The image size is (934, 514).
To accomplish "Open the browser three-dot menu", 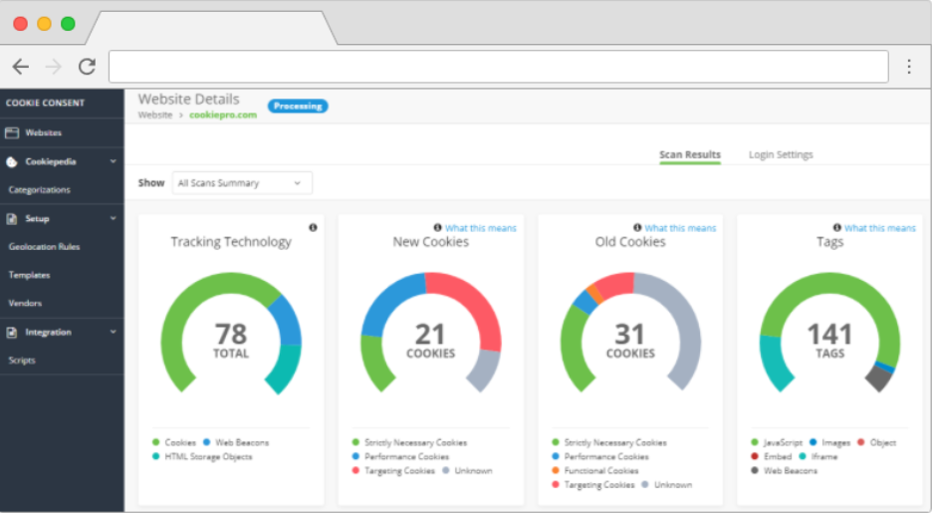I will pyautogui.click(x=908, y=67).
